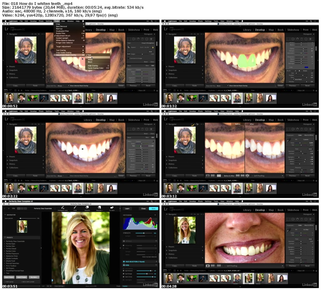Expand Snapshots panel in 00:01:32 frame

[x=167, y=70]
